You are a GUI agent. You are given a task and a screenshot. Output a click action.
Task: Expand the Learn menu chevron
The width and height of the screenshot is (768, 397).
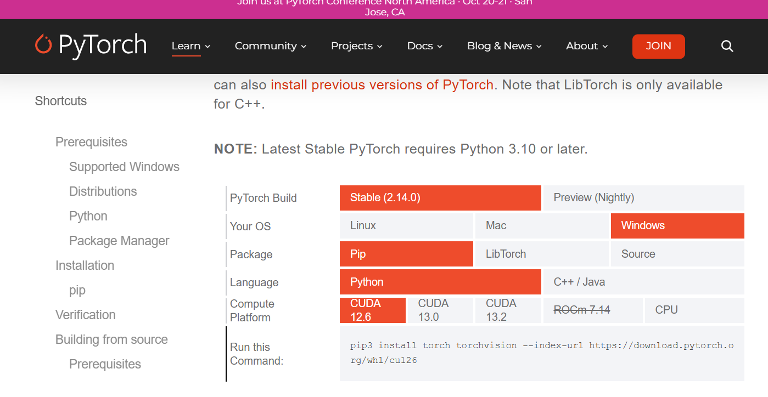click(208, 47)
